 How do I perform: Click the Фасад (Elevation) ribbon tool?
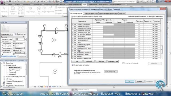tap(59, 10)
